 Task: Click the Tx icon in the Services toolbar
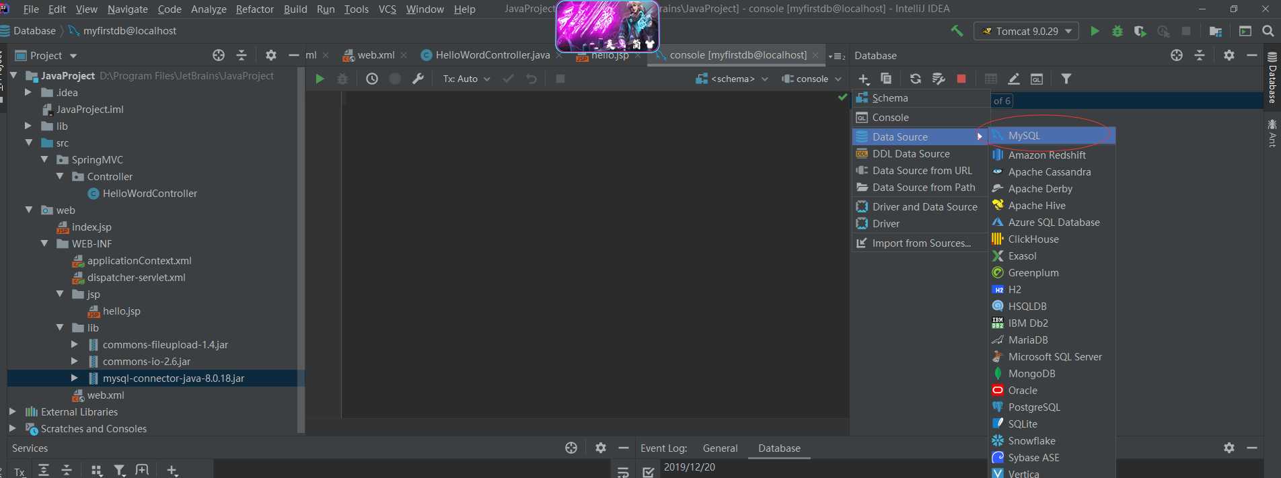pos(20,471)
